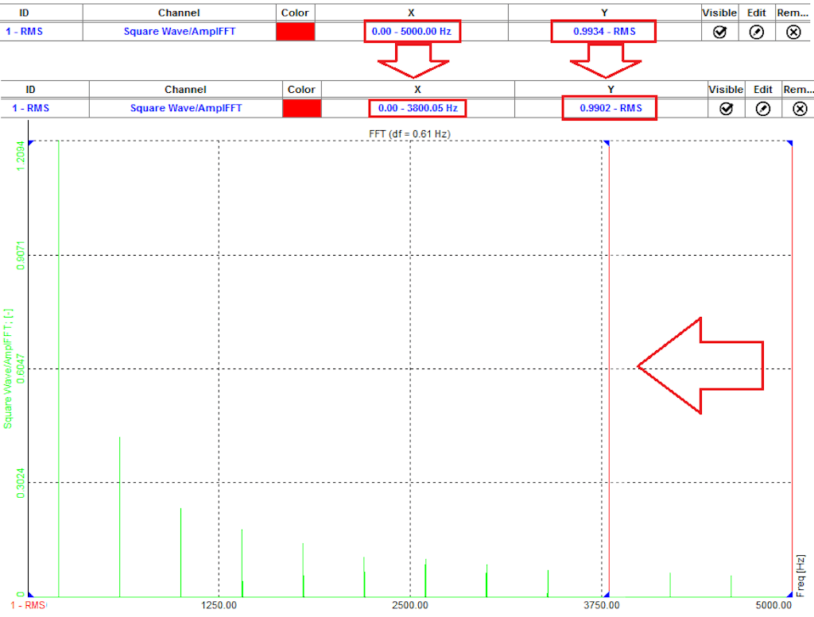Click the 1250.00 x-axis tick label
Screen dimensions: 814x617
[x=219, y=605]
